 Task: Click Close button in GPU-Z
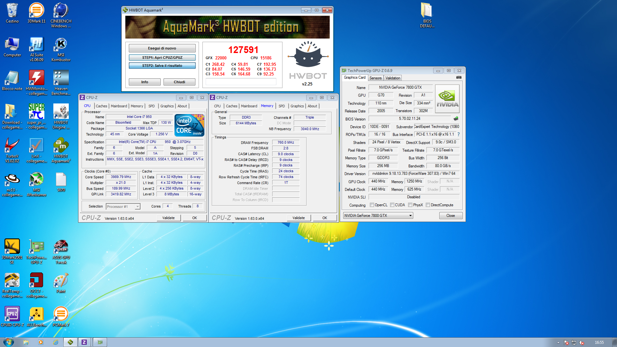tap(451, 216)
